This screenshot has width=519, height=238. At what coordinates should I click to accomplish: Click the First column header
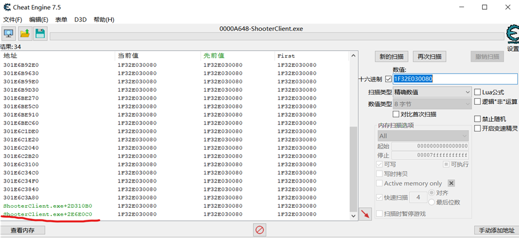[x=312, y=56]
